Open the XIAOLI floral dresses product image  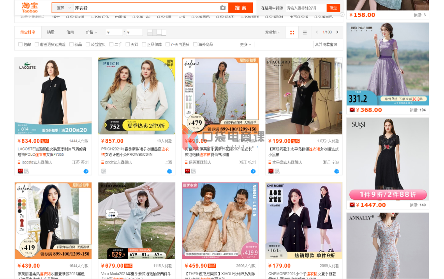tap(220, 221)
